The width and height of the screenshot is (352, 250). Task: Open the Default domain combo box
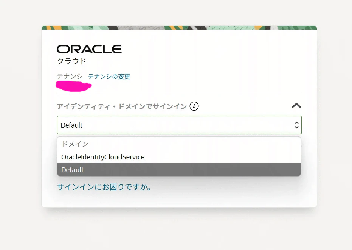[179, 125]
